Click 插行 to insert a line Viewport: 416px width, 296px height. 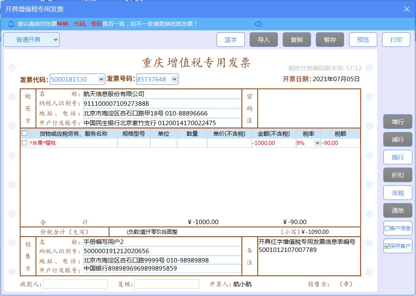pyautogui.click(x=397, y=157)
